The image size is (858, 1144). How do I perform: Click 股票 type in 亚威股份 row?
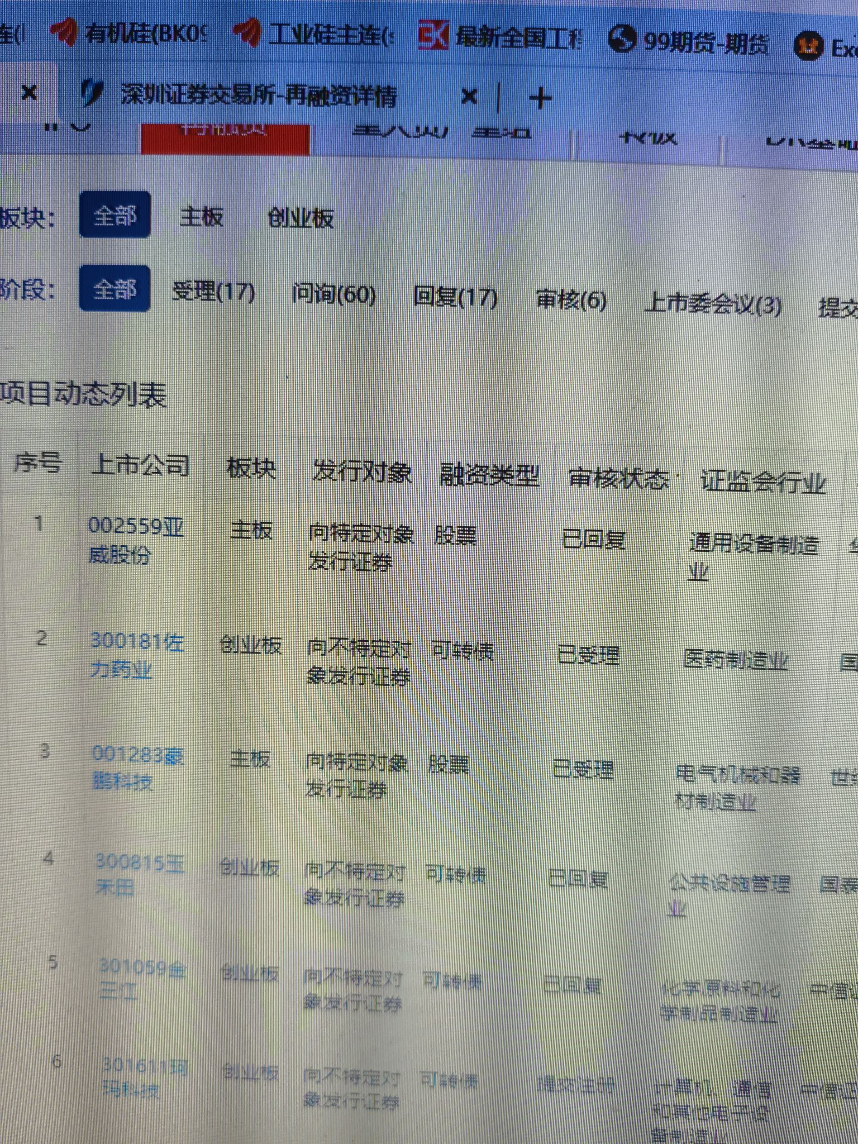click(455, 535)
